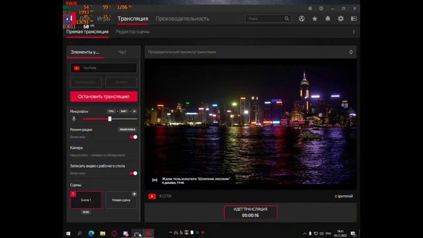Open the YouTube platform selector
Screen dimensions: 423x238
[104, 68]
